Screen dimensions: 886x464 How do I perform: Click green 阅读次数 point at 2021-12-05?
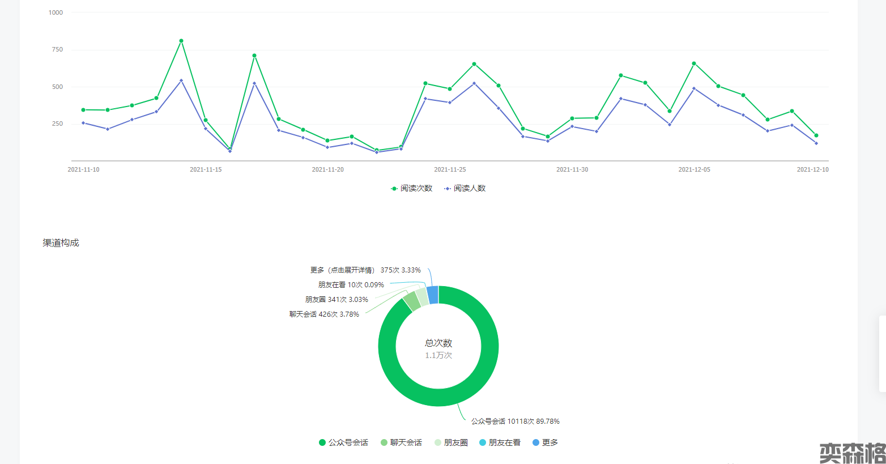pyautogui.click(x=694, y=63)
